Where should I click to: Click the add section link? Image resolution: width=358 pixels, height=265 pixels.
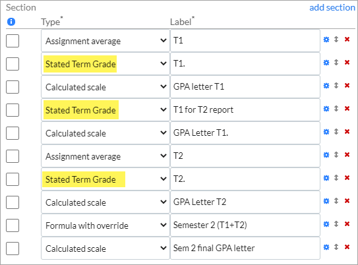click(332, 7)
